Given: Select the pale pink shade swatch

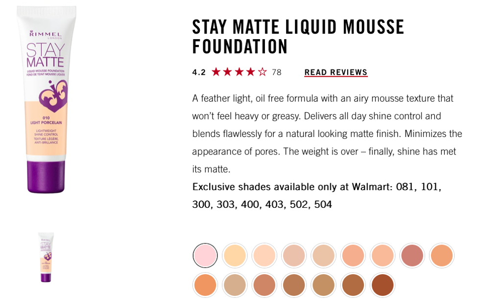Looking at the screenshot, I should 205,256.
